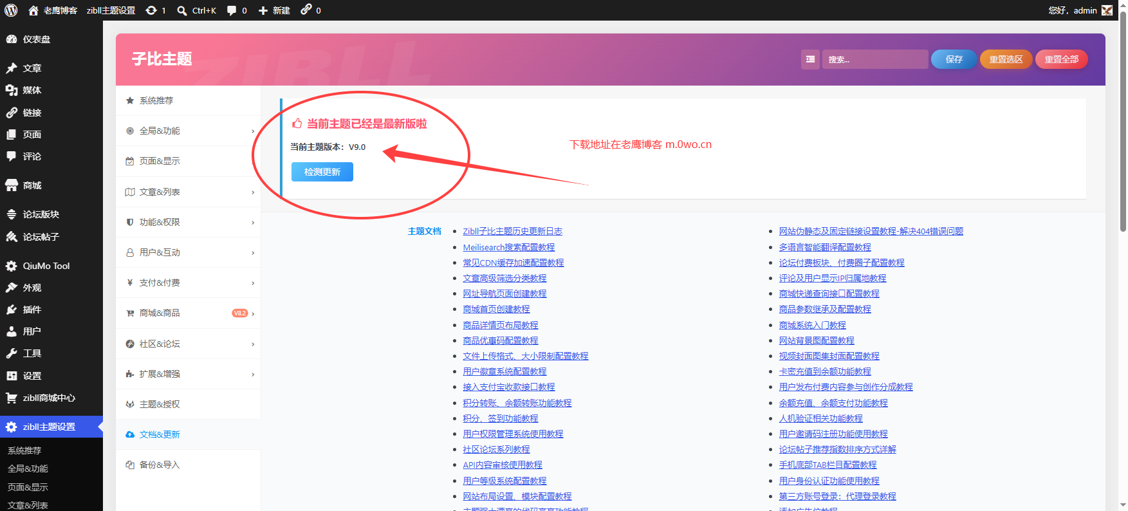This screenshot has width=1128, height=511.
Task: Click the 商城 store icon
Action: pos(12,185)
